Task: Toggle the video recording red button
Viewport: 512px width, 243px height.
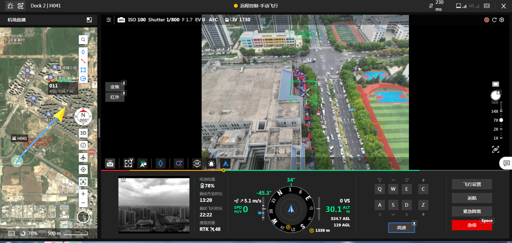Action: pyautogui.click(x=487, y=20)
